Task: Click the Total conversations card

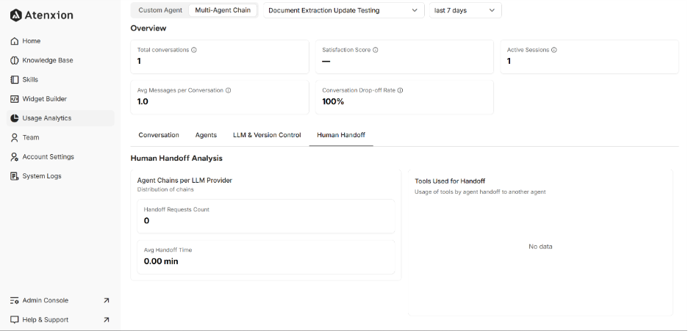Action: coord(220,57)
